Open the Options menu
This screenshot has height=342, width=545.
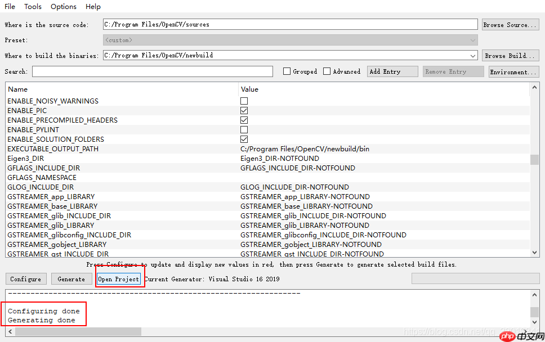(x=63, y=6)
